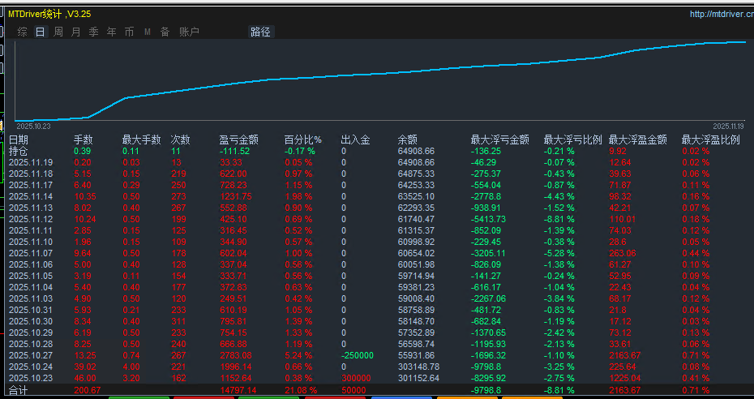Click the -250000 withdrawal value
This screenshot has width=754, height=399.
tap(358, 355)
